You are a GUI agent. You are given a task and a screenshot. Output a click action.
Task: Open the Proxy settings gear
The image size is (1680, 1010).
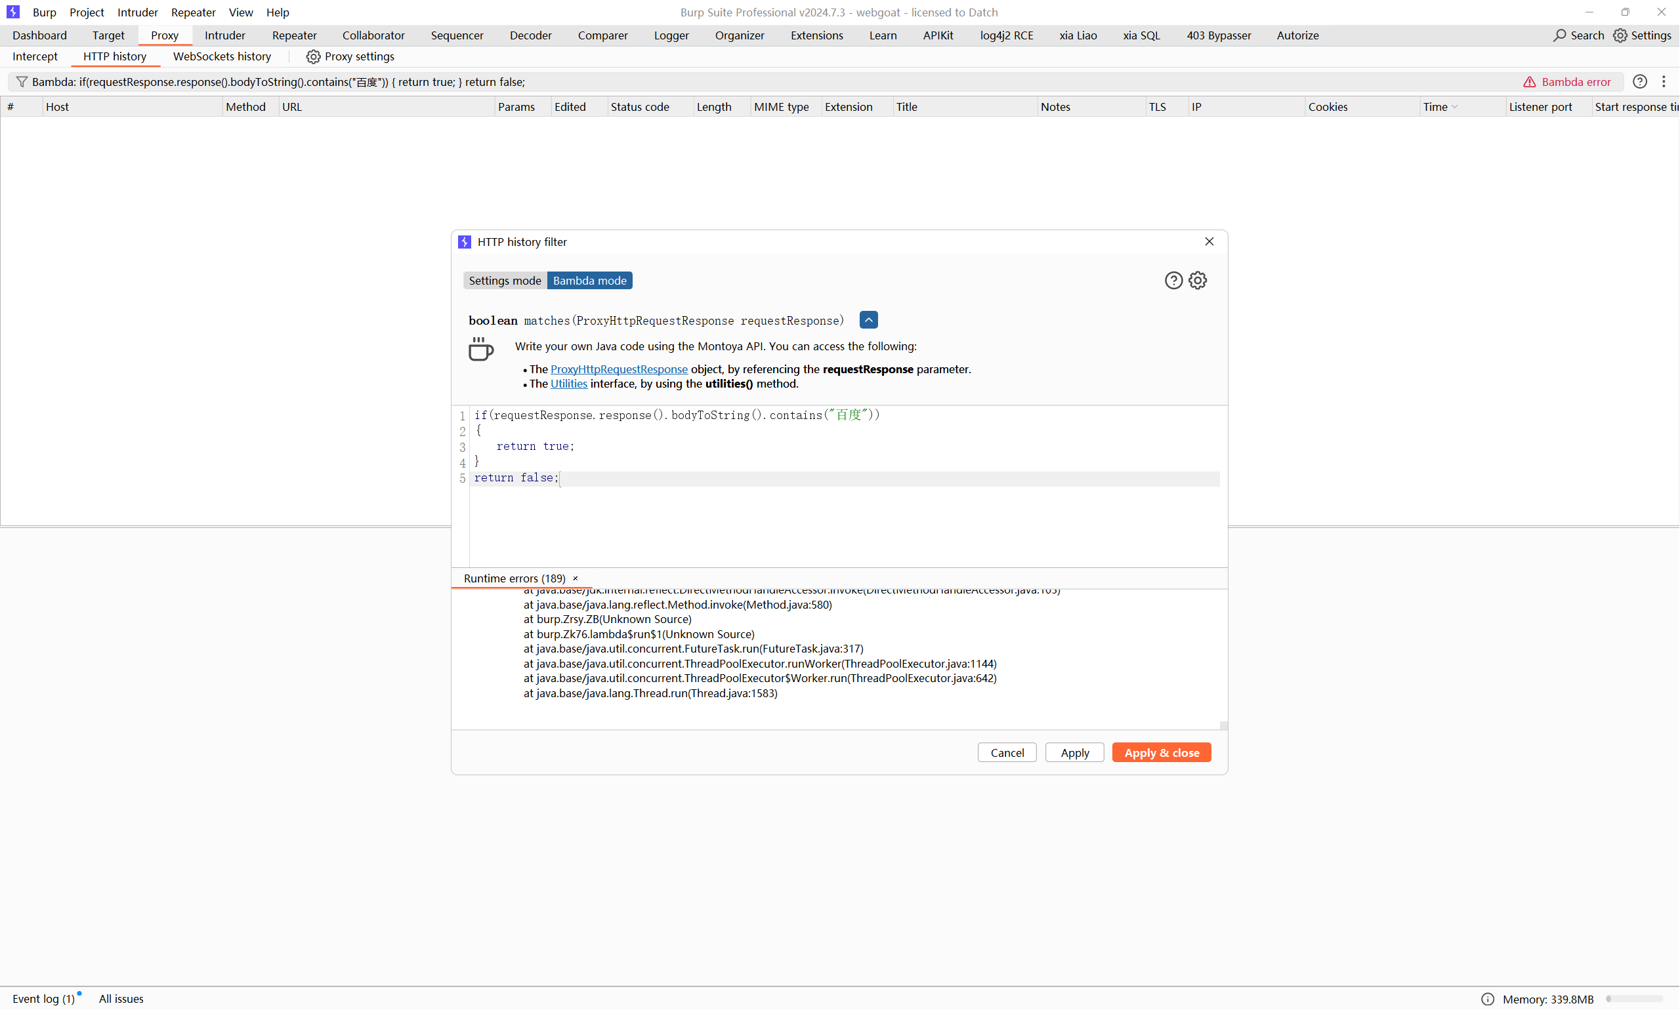(x=312, y=56)
